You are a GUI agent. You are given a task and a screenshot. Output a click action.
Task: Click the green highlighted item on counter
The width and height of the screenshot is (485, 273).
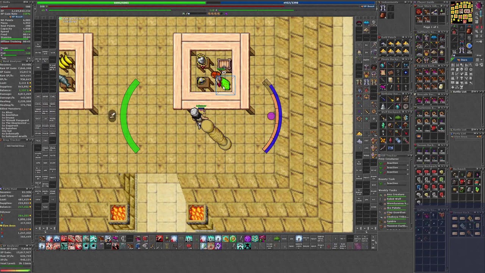(225, 84)
